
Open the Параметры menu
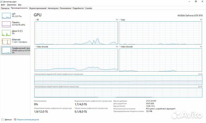tap(12, 5)
